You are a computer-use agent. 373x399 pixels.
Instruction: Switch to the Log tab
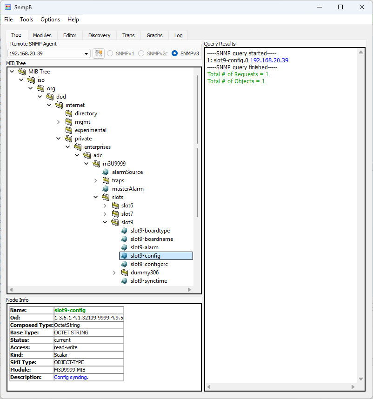178,35
